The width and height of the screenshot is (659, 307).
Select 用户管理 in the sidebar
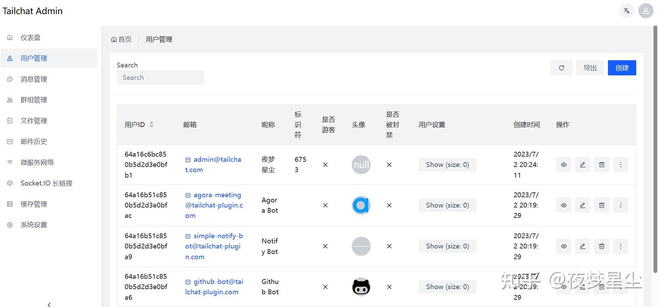click(x=33, y=58)
